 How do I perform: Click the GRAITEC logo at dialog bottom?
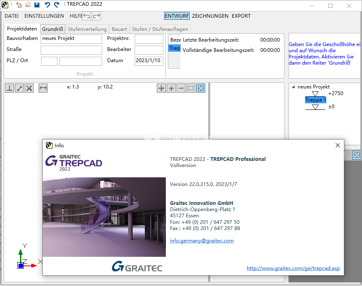point(137,267)
